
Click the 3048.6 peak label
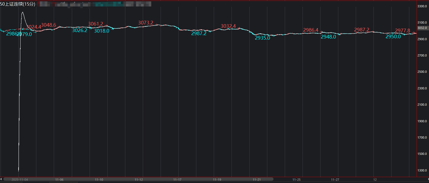[48, 25]
